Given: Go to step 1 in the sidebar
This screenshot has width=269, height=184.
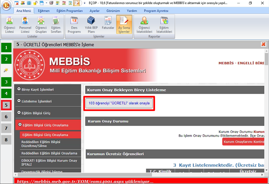Looking at the screenshot, I should 6,47.
